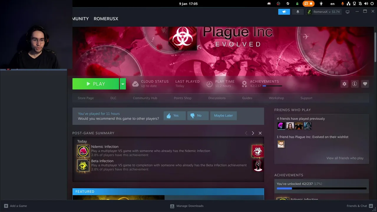Open the Points Shop tab
This screenshot has width=377, height=212.
click(x=183, y=98)
